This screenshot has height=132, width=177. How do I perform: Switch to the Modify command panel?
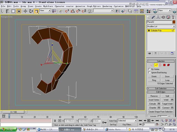153,17
